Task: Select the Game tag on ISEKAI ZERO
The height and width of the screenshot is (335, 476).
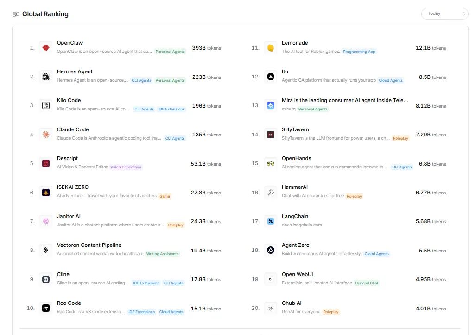Action: pos(165,196)
